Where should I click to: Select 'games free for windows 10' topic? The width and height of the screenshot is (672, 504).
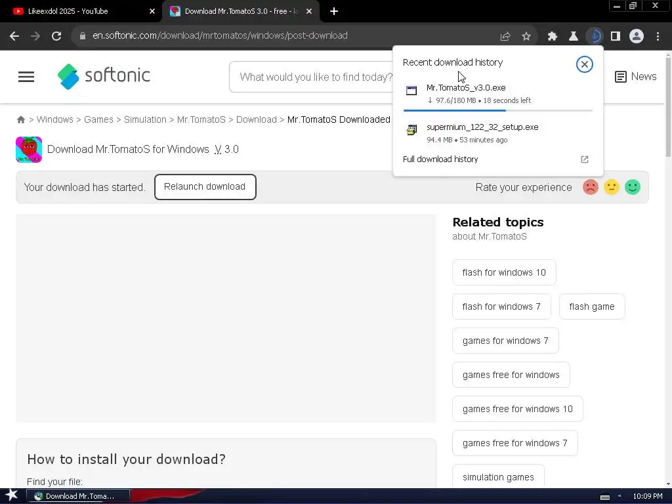point(517,409)
